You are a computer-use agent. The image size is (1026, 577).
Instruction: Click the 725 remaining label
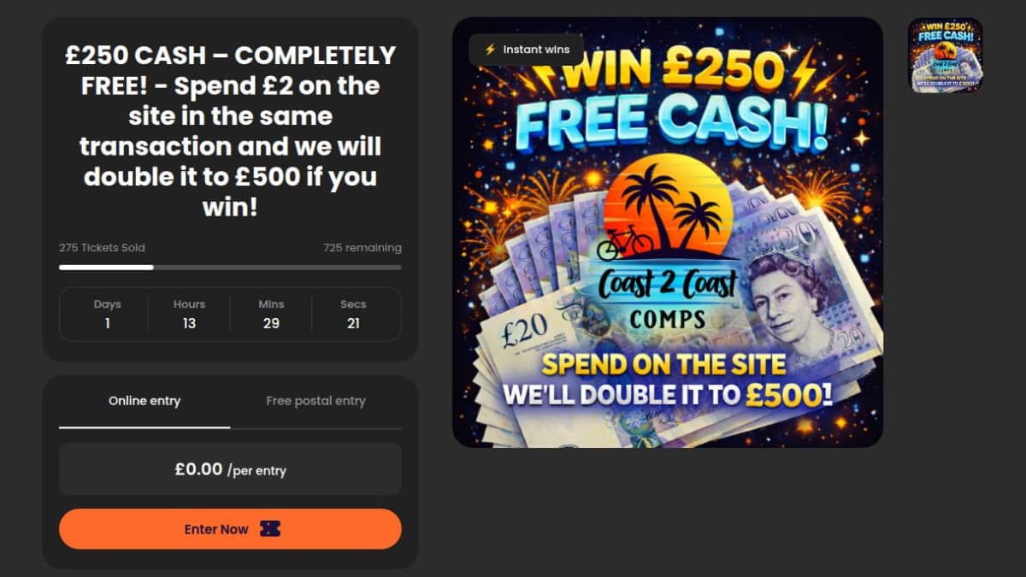pyautogui.click(x=362, y=248)
